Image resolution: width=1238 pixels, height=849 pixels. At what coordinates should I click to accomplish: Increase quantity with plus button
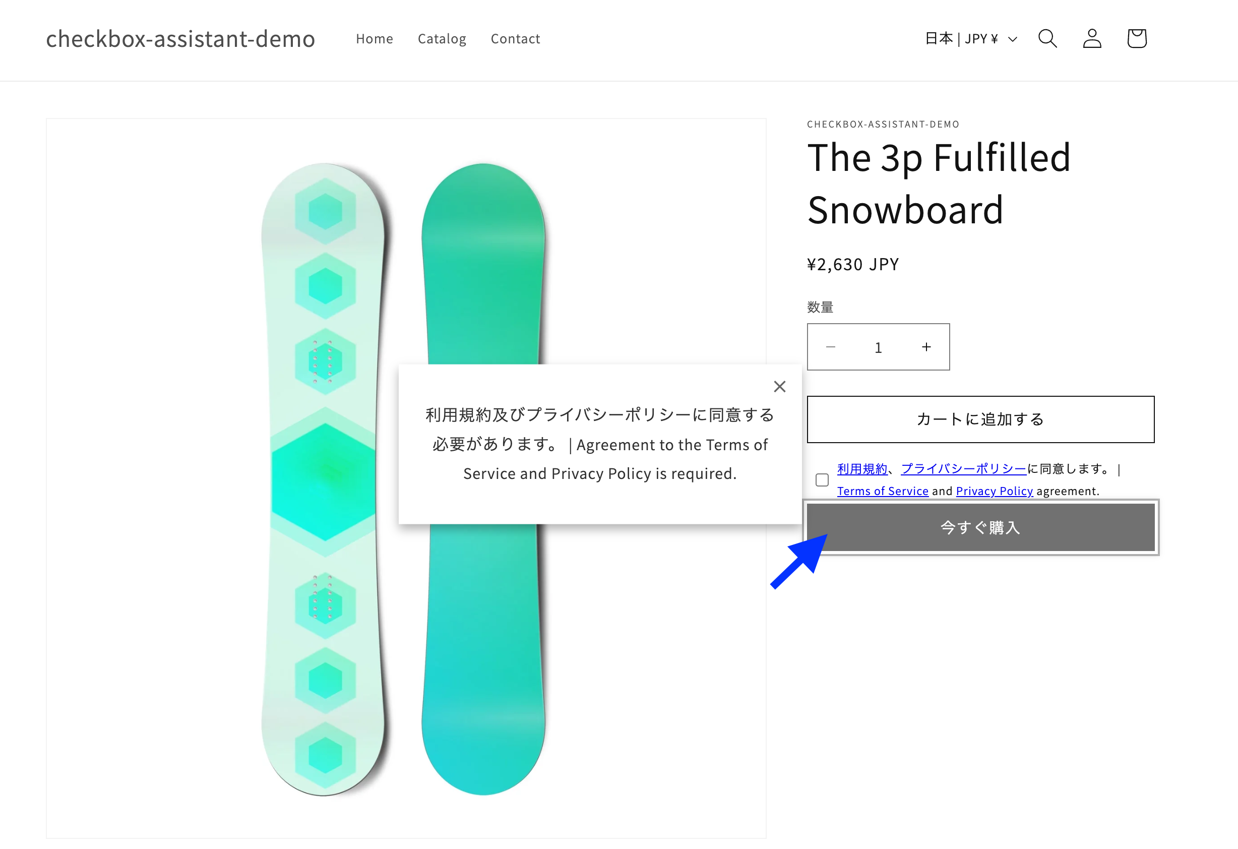point(926,347)
